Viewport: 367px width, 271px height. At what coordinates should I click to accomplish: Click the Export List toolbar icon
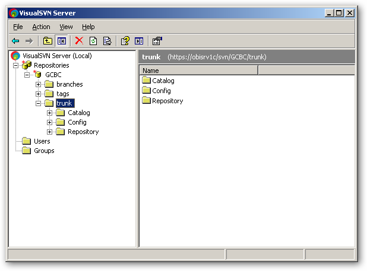(107, 41)
